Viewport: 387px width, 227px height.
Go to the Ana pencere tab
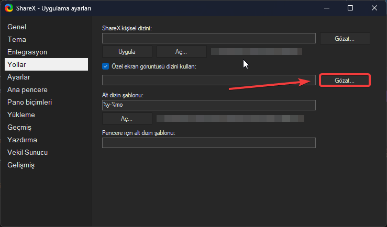46,90
